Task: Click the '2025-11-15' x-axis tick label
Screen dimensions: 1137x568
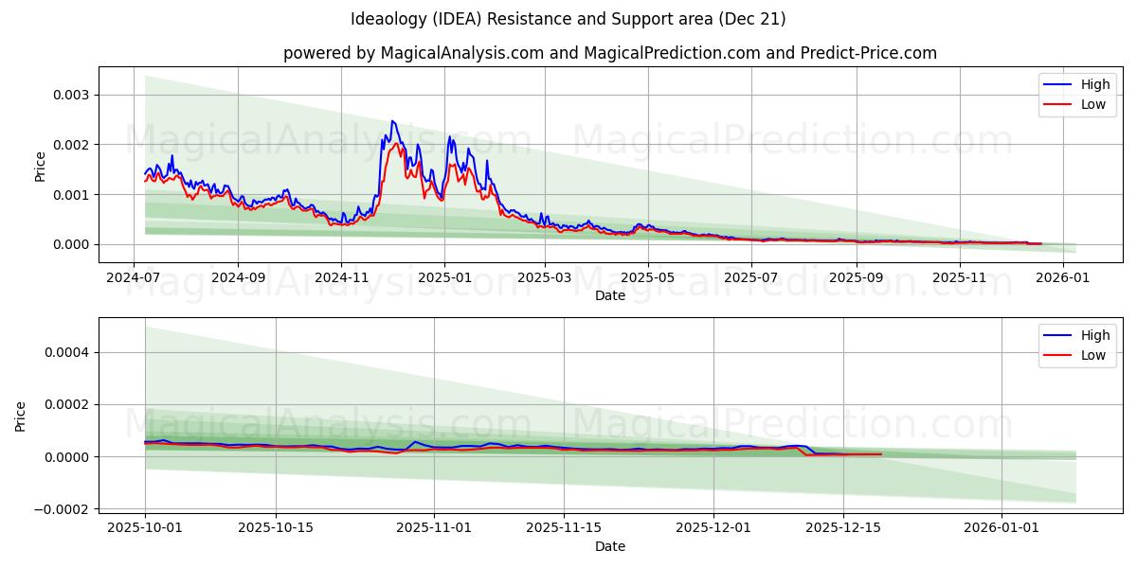Action: tap(565, 528)
